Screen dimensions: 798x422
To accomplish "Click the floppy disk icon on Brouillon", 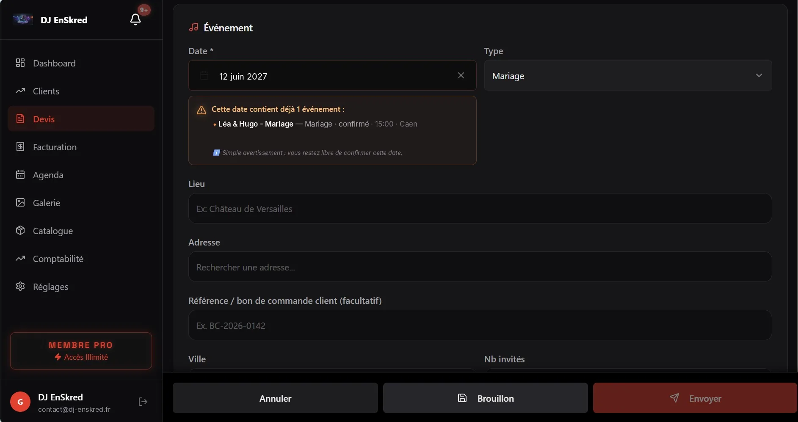I will click(462, 398).
